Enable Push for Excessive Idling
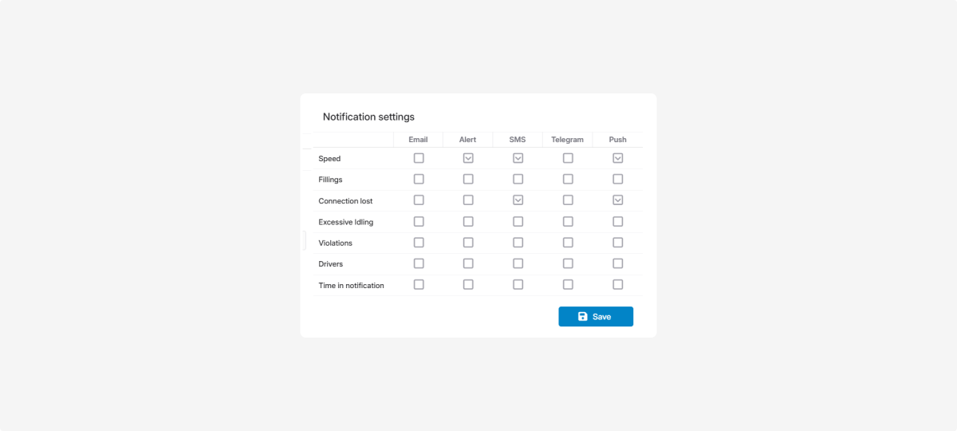The height and width of the screenshot is (431, 957). coord(617,221)
